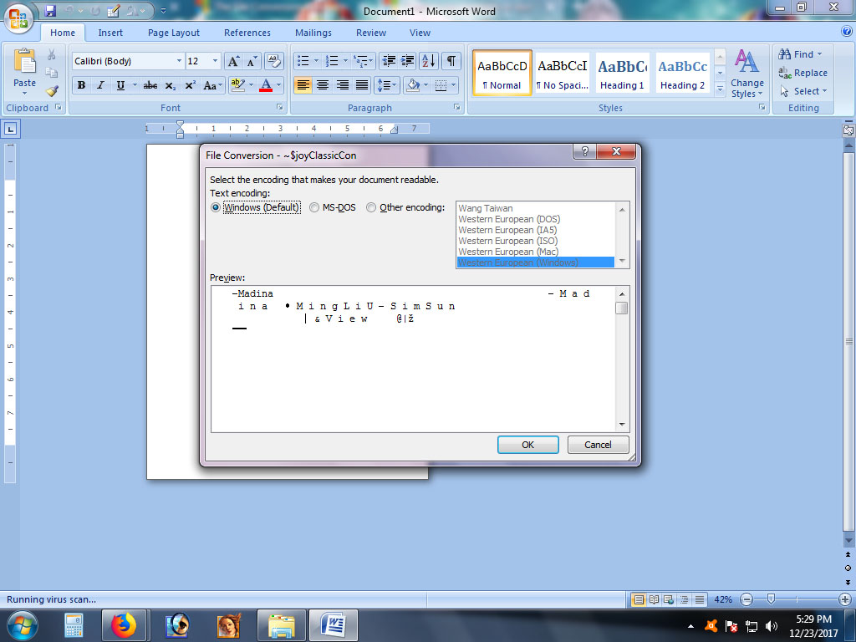The width and height of the screenshot is (856, 642).
Task: Select the Subscript icon
Action: tap(171, 85)
